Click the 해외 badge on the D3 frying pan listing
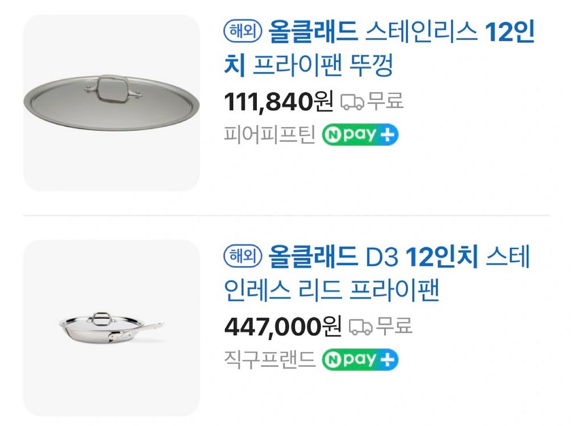Screen dimensions: 574x426 click(243, 257)
